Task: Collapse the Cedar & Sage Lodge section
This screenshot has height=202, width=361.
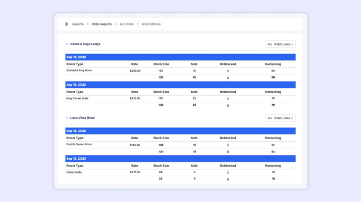Action: point(66,44)
